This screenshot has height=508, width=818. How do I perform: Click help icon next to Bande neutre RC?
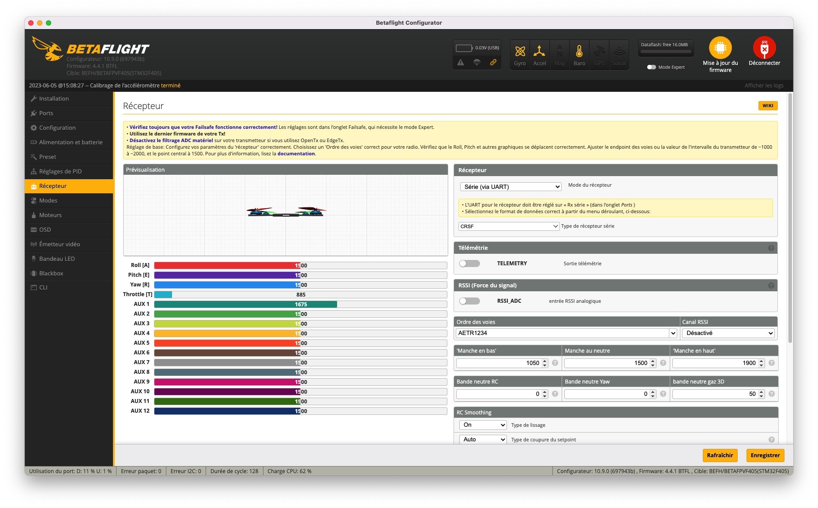pyautogui.click(x=555, y=394)
